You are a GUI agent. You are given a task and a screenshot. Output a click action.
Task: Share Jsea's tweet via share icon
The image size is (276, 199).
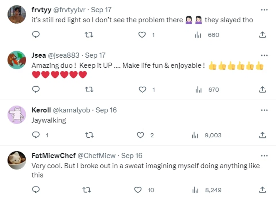pyautogui.click(x=262, y=89)
